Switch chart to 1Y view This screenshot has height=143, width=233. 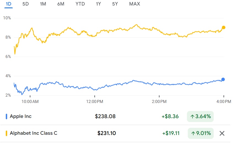tap(98, 4)
